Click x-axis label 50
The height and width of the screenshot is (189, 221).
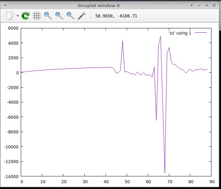(x=127, y=181)
